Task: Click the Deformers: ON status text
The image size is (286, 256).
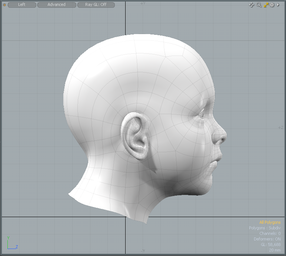Action: pos(267,239)
